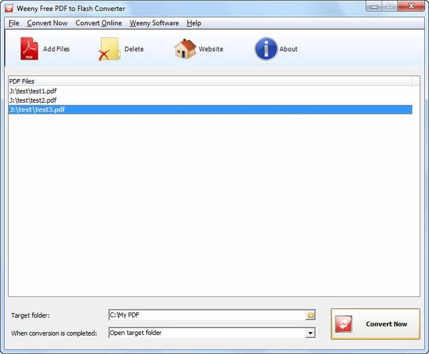Select J:\test\test2.pdf in the list
The width and height of the screenshot is (429, 354).
tap(210, 100)
